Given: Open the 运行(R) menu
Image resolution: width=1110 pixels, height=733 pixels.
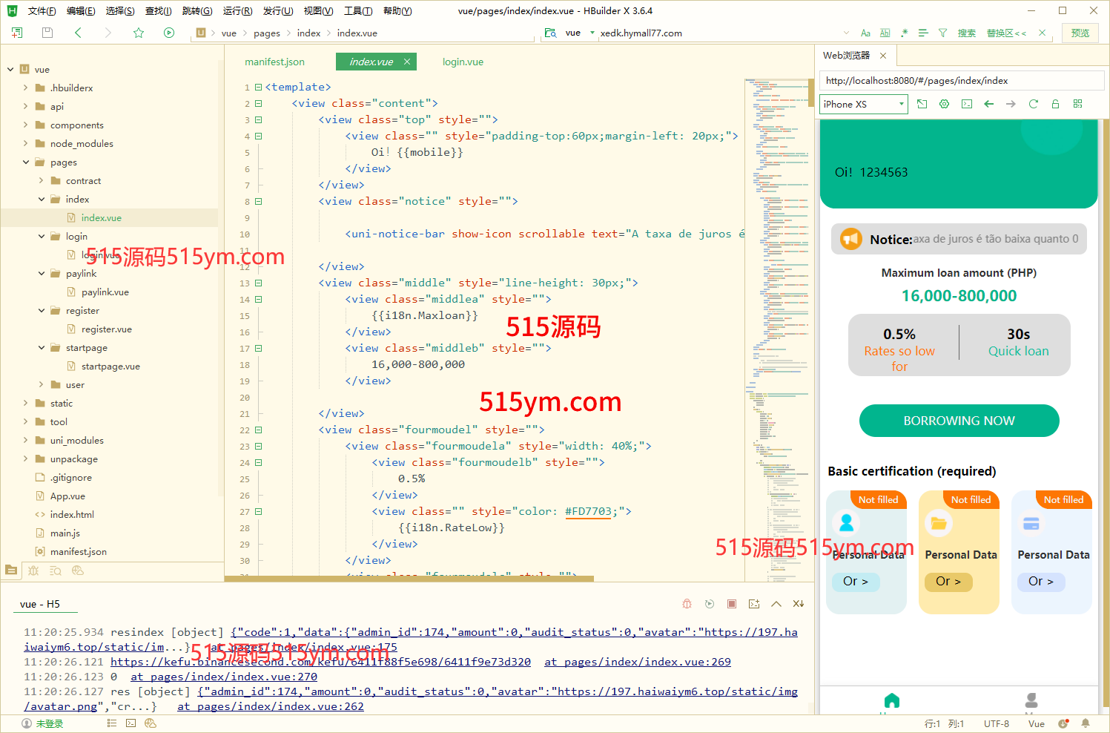Looking at the screenshot, I should coord(237,11).
